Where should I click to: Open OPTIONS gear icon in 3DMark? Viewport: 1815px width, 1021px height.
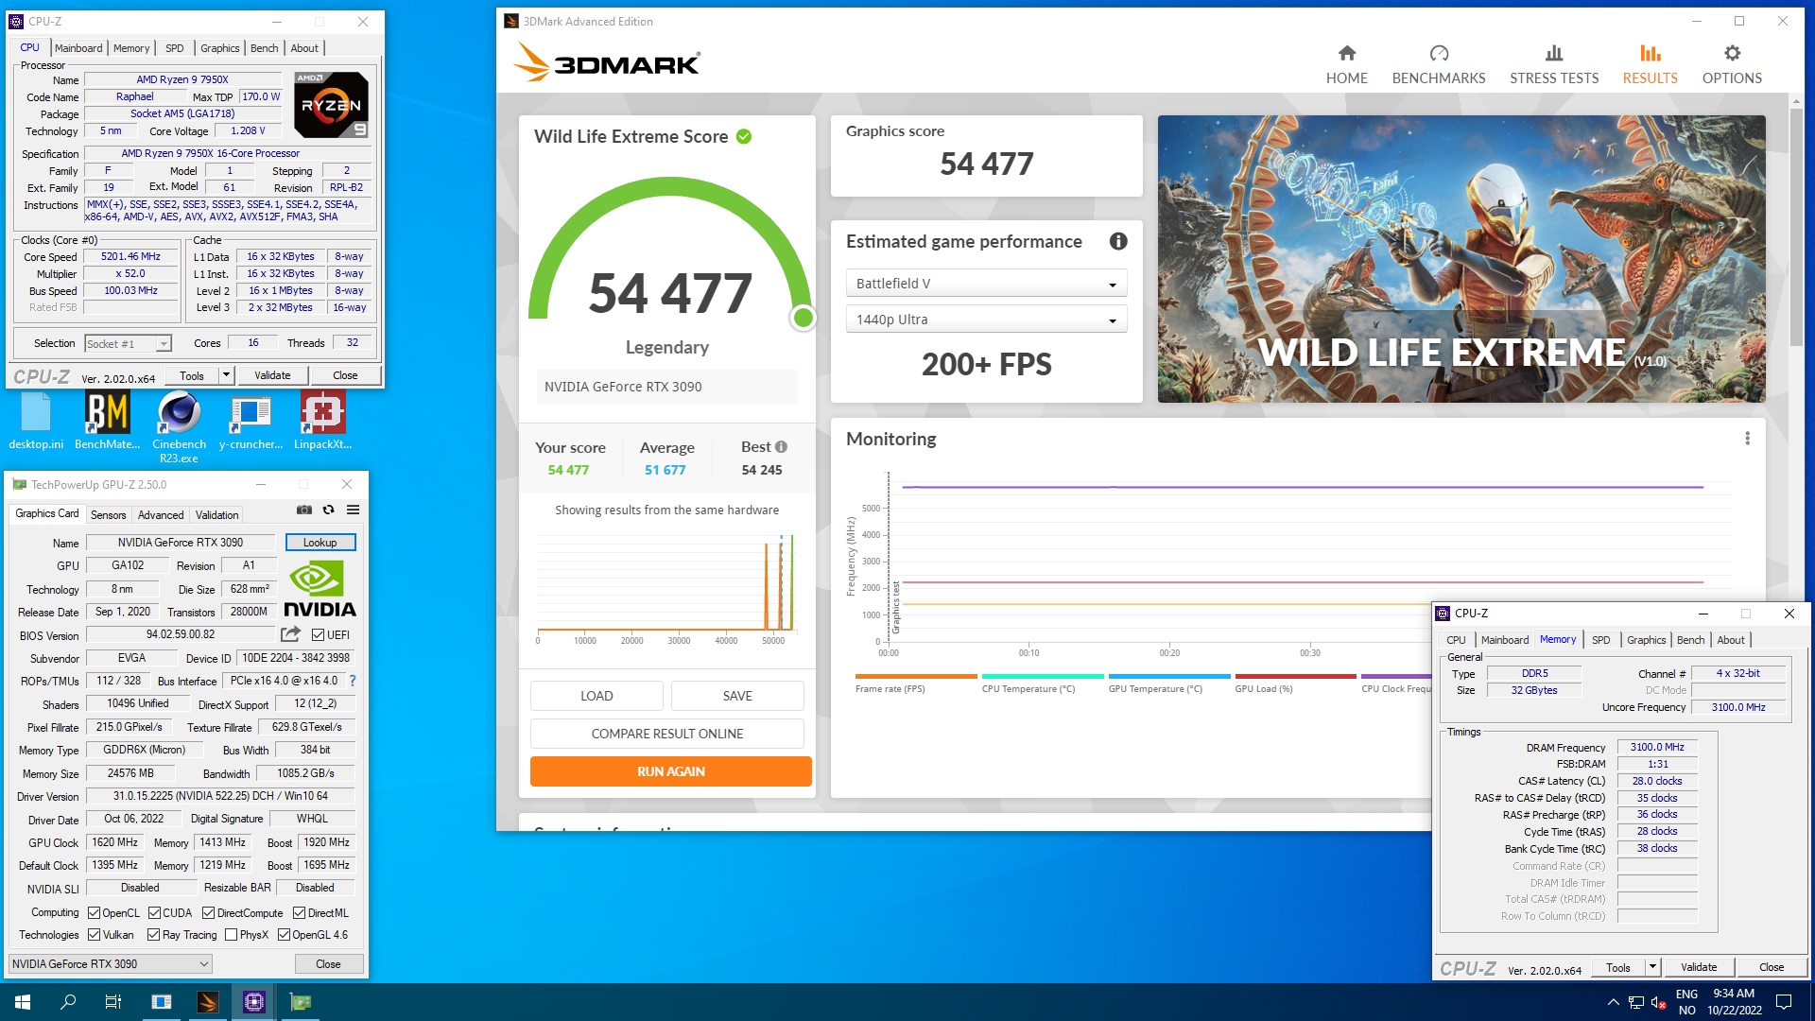(1732, 53)
